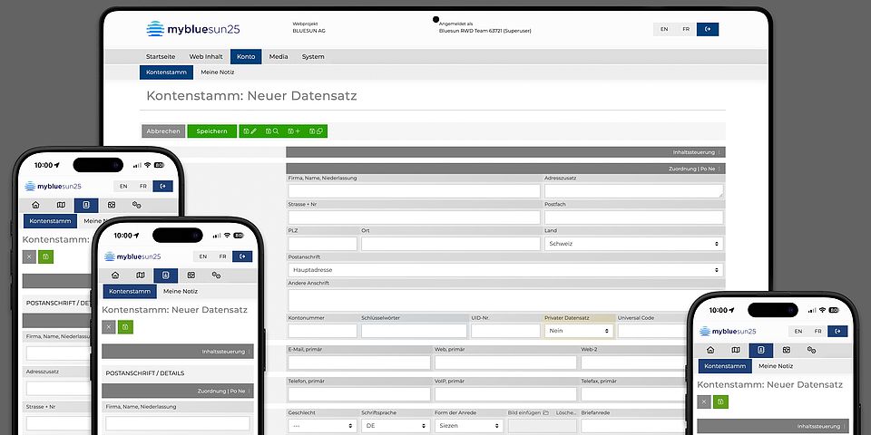Click Strasse + Nr input field on tablet
This screenshot has width=871, height=435.
(x=414, y=217)
